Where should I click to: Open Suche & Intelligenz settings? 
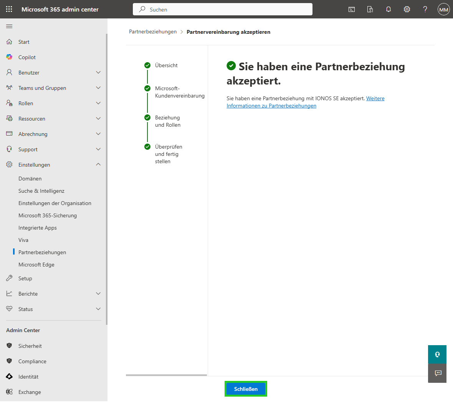[x=41, y=191]
